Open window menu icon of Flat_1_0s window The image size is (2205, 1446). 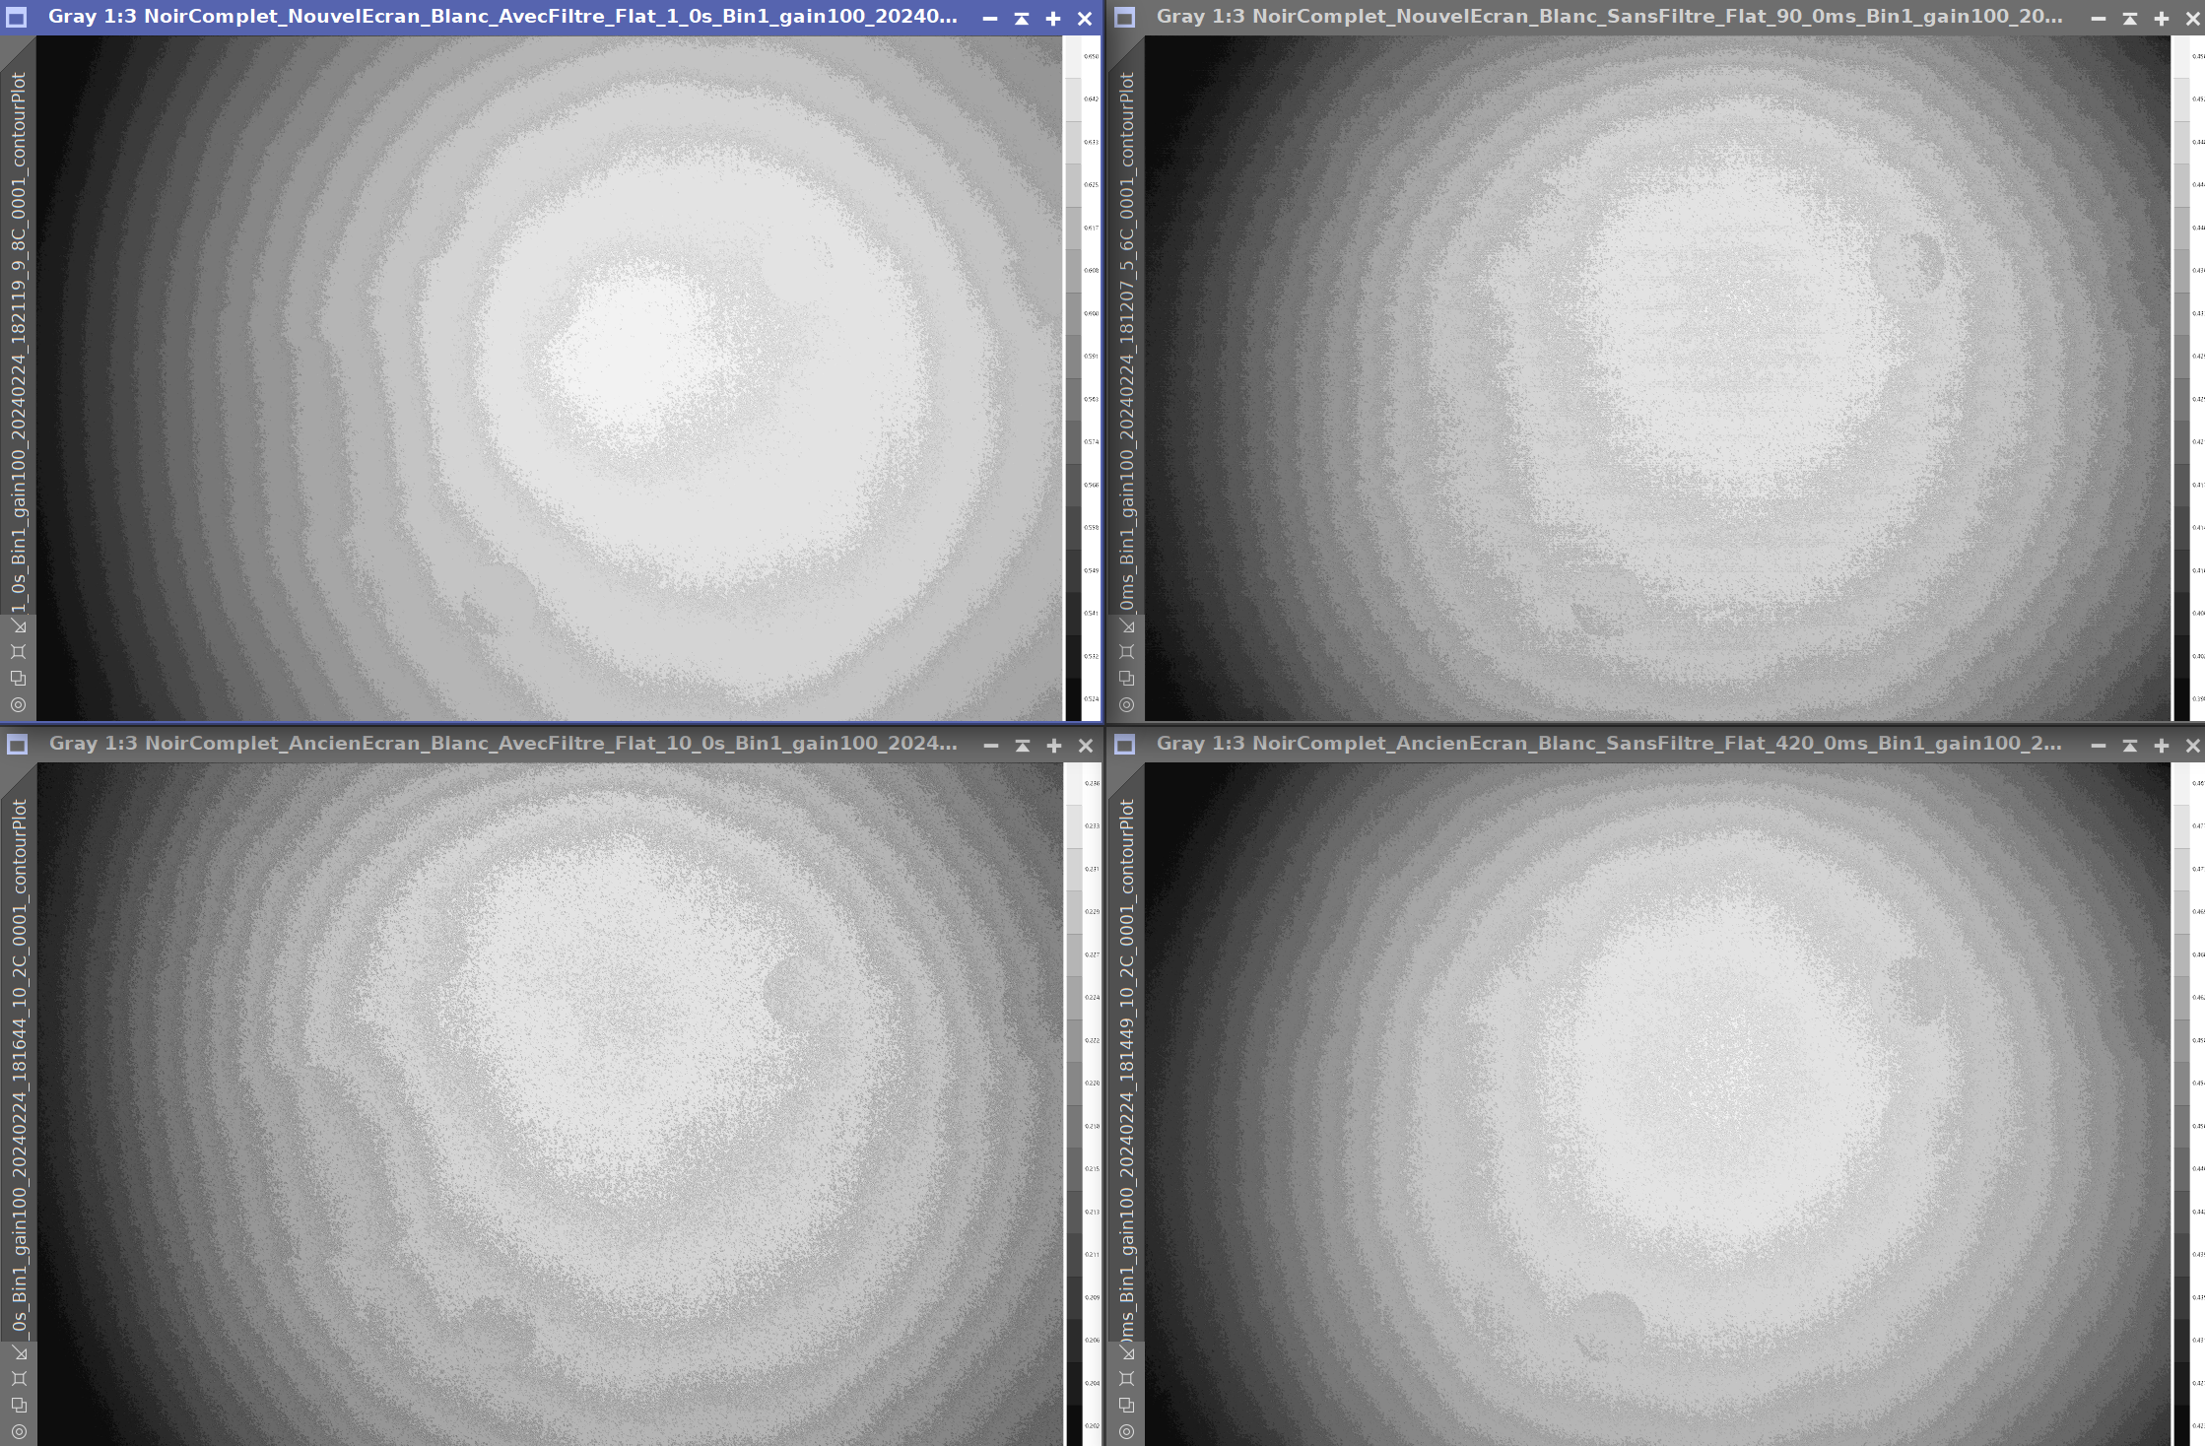17,18
